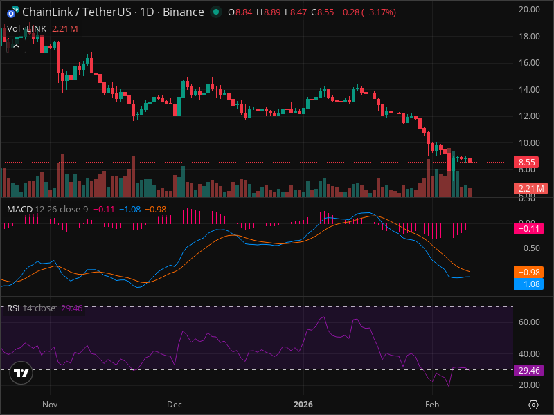Click the red 8.55 current price label
The height and width of the screenshot is (415, 554).
coord(526,162)
